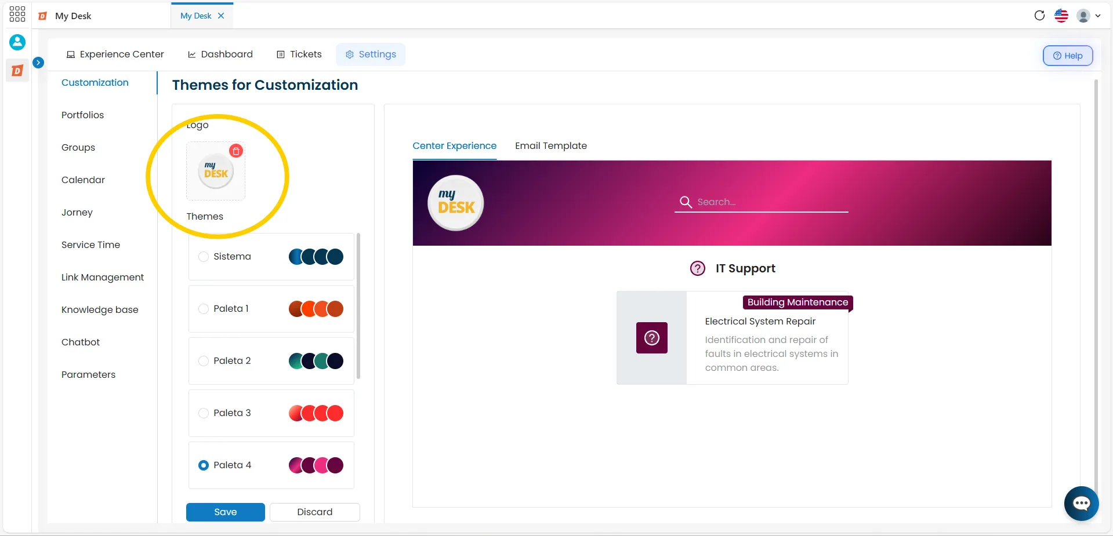This screenshot has width=1113, height=536.
Task: Open the Experience Center menu
Action: [115, 54]
